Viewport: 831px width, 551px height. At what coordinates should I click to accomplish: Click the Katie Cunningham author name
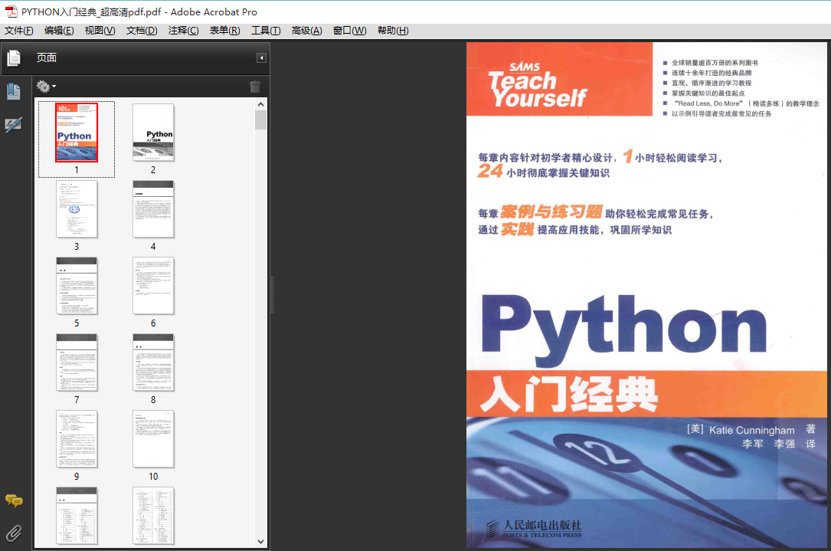751,430
